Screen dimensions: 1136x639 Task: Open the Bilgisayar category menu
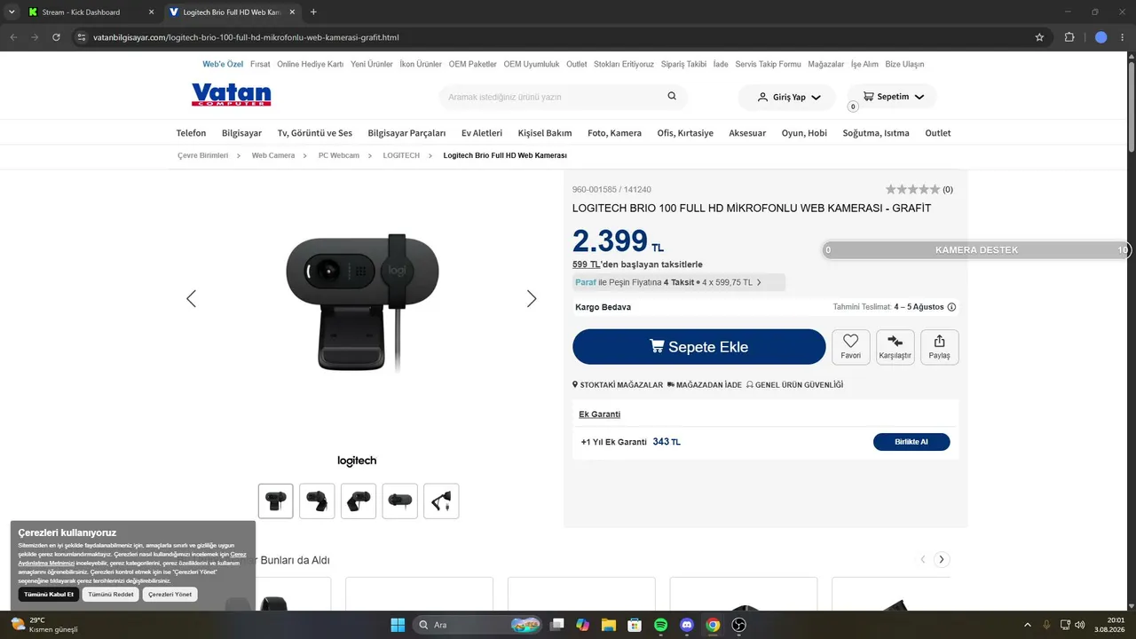(241, 133)
